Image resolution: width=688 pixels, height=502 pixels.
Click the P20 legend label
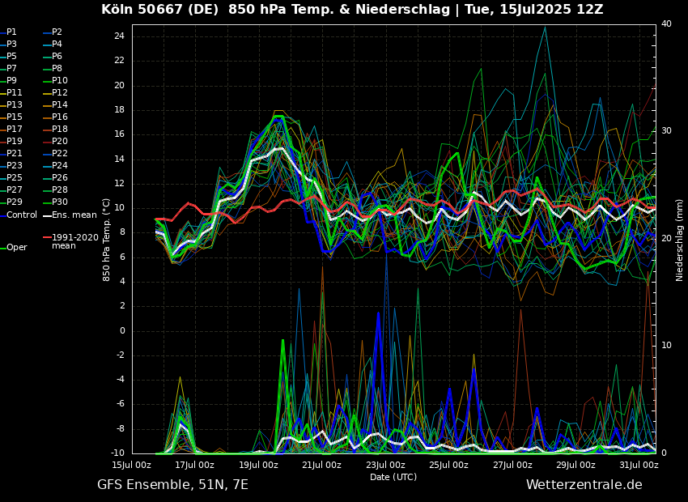(60, 142)
